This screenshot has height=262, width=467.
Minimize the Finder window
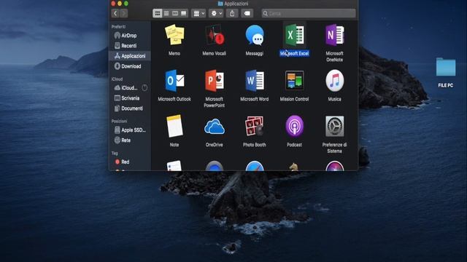click(120, 4)
